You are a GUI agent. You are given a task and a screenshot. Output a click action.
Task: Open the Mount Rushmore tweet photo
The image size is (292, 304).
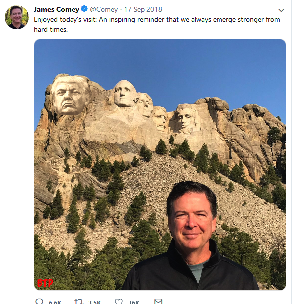[x=160, y=165]
